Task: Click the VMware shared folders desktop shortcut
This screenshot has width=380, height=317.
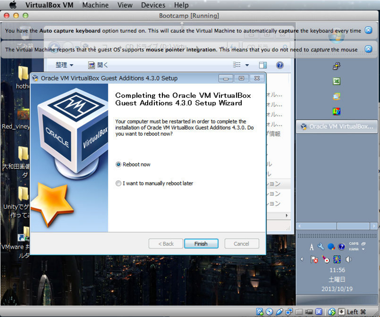Action: pyautogui.click(x=23, y=234)
